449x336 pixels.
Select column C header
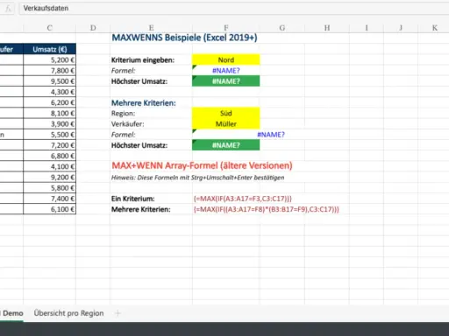[x=49, y=28]
